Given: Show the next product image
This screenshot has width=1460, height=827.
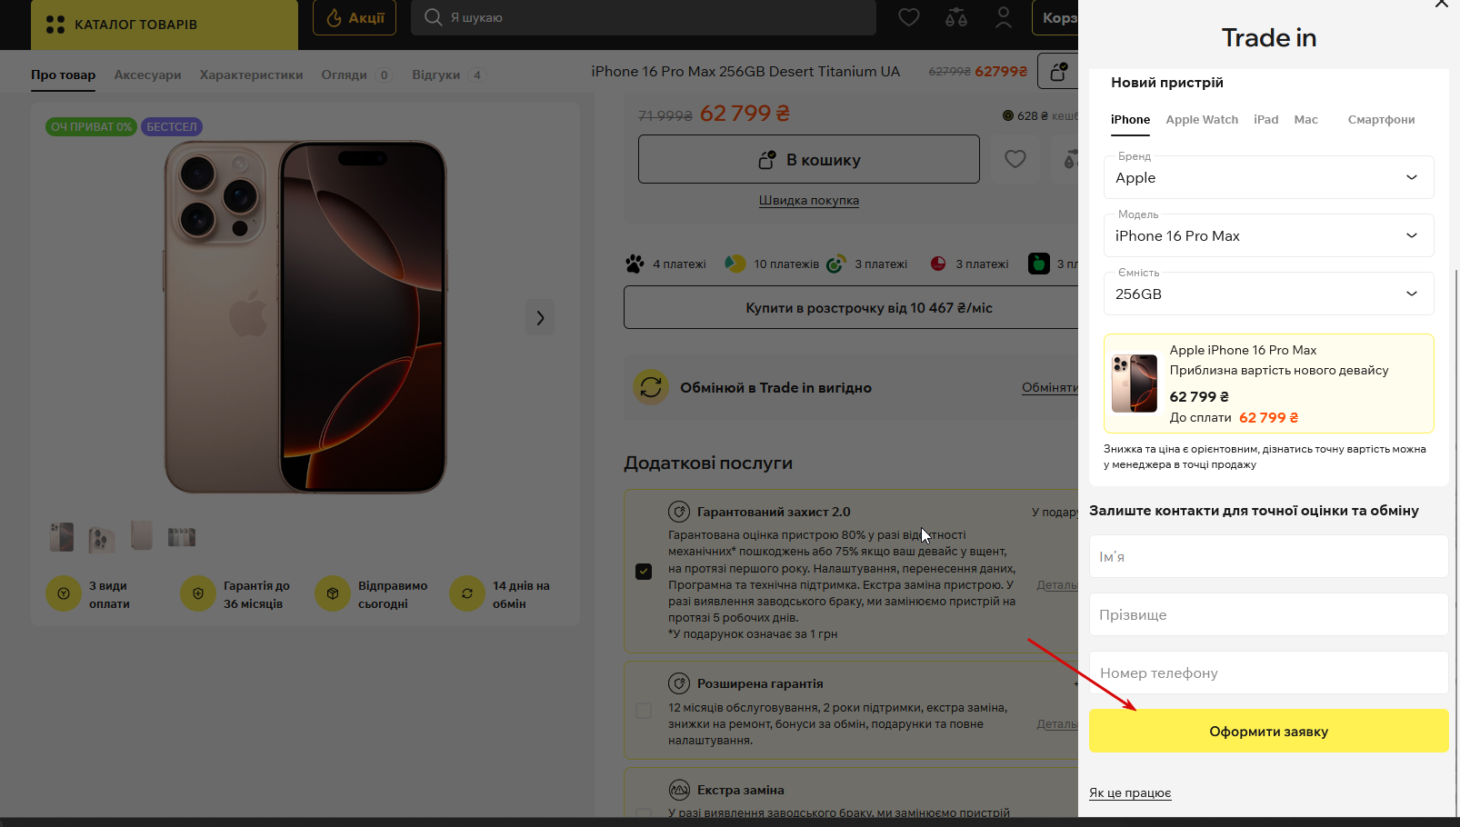Looking at the screenshot, I should [x=540, y=318].
